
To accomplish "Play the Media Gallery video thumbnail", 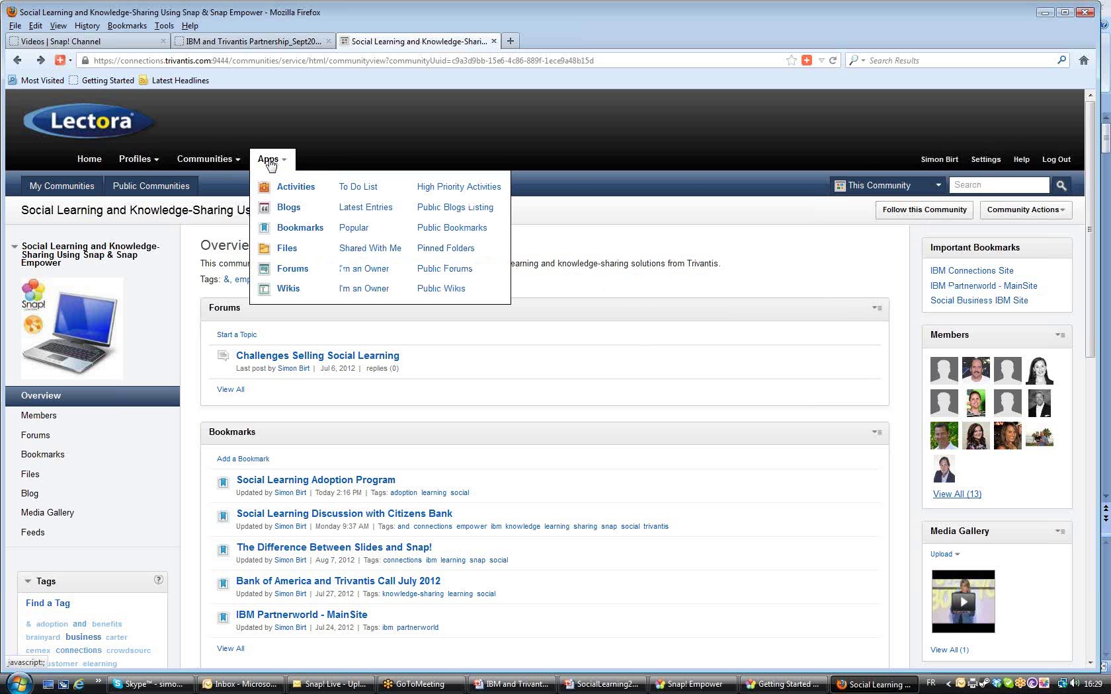I will 963,601.
